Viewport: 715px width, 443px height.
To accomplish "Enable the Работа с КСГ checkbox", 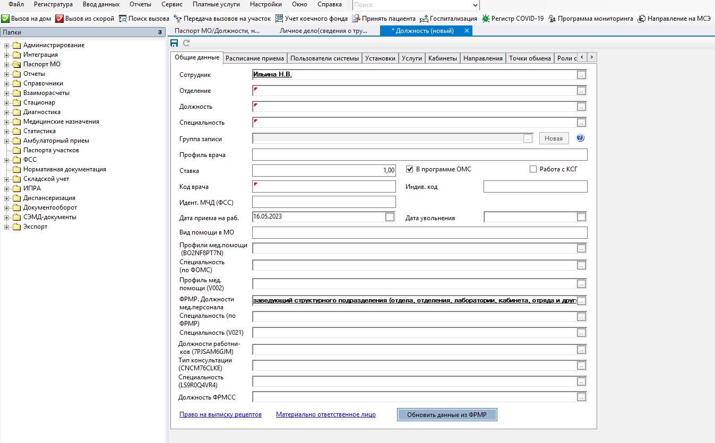I will (x=533, y=169).
